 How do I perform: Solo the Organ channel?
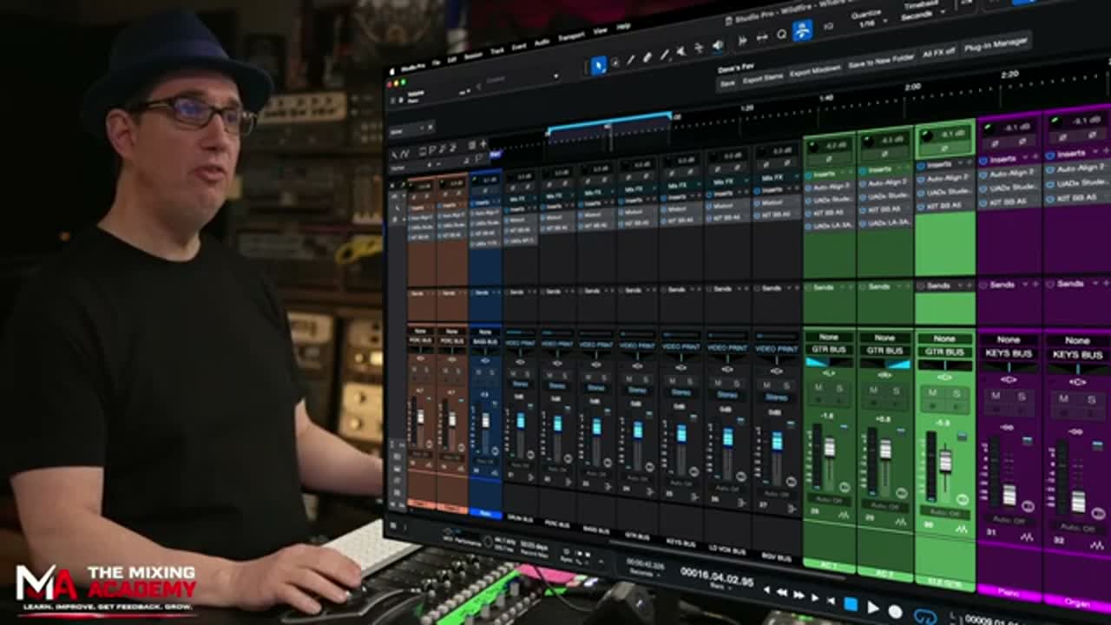coord(1092,398)
